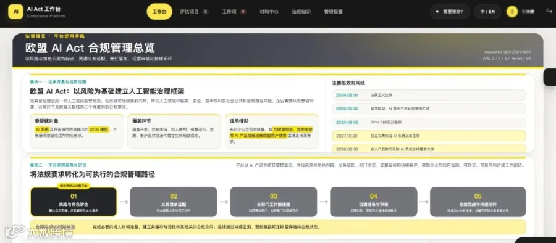
Task: Click the highlighted GPAI 模型 text
Action: click(99, 130)
